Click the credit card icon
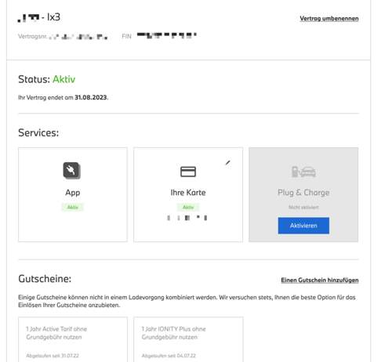The image size is (392, 362). point(188,172)
